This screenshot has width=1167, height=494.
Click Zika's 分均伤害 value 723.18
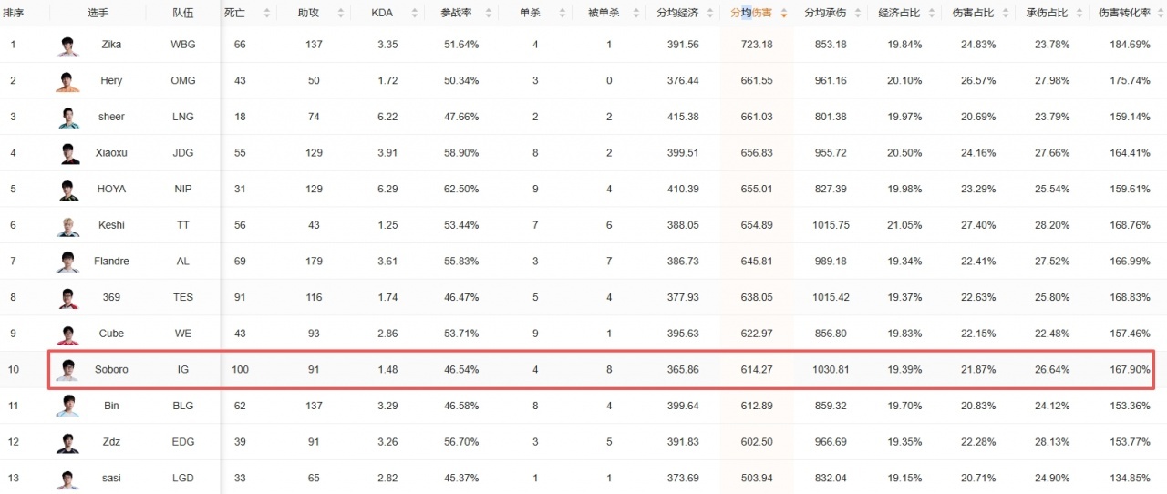[756, 45]
